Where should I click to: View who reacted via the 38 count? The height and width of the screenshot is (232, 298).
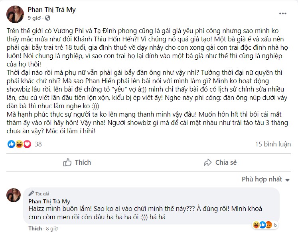(x=38, y=144)
